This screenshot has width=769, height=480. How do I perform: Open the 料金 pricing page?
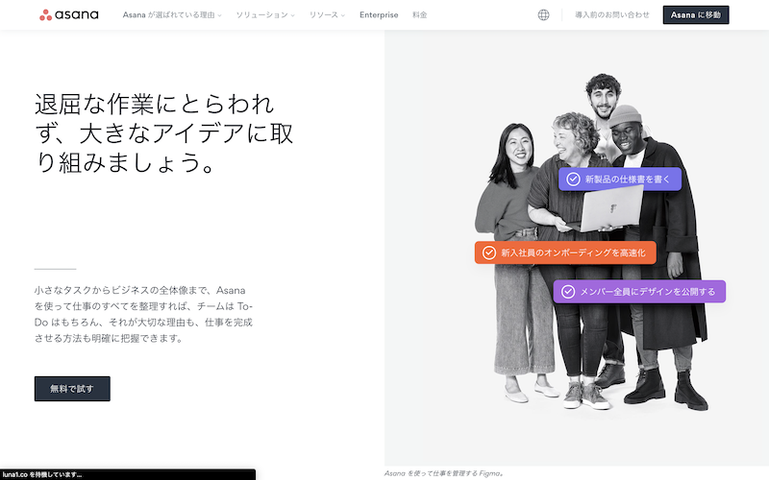420,15
